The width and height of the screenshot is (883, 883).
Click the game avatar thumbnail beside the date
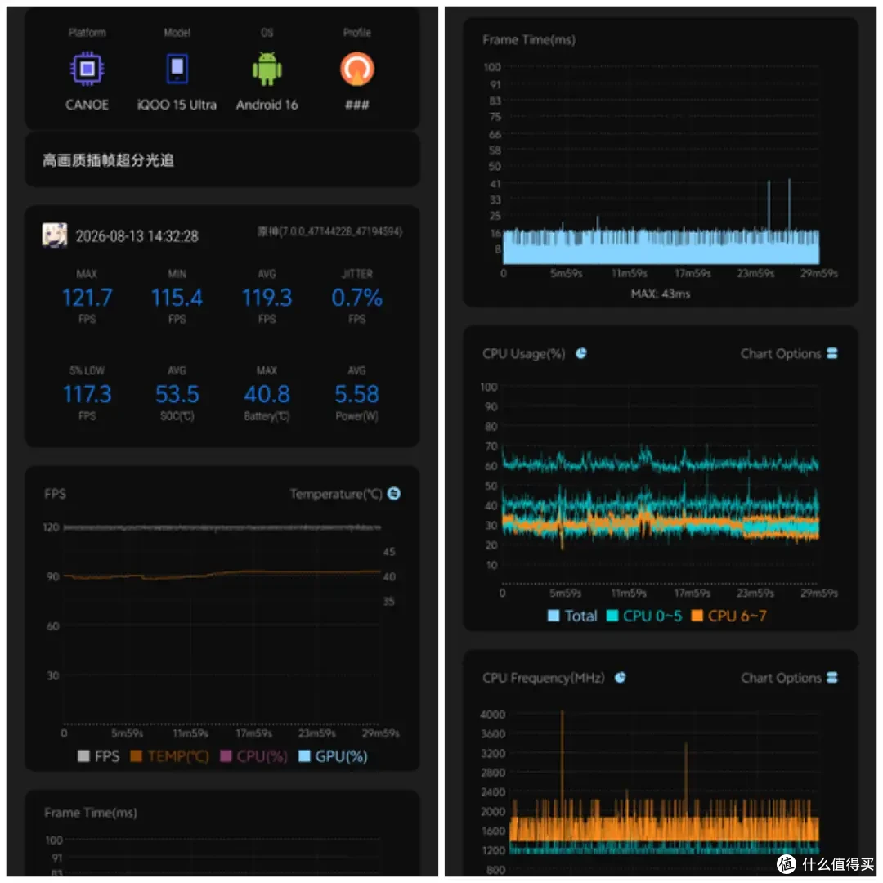coord(55,235)
